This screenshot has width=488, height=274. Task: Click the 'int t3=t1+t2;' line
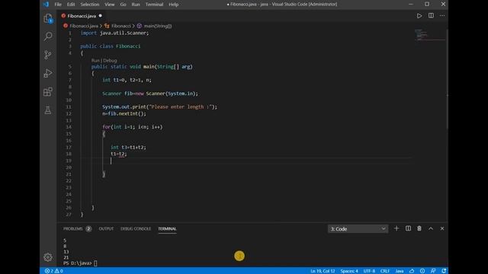coord(128,147)
